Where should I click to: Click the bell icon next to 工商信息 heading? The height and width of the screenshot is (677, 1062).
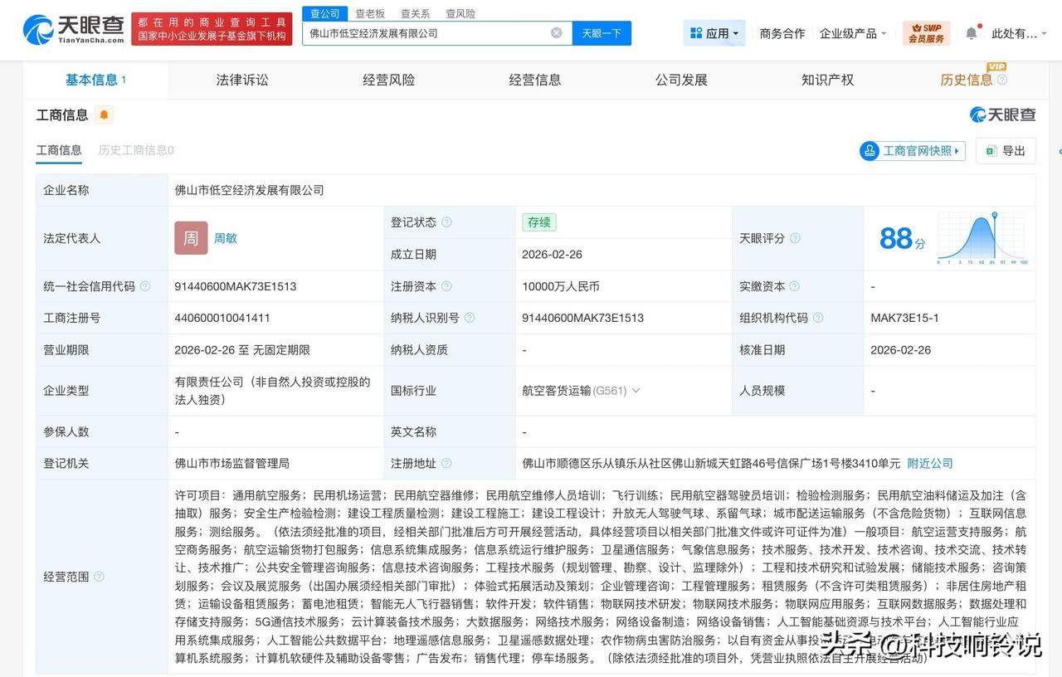(103, 114)
